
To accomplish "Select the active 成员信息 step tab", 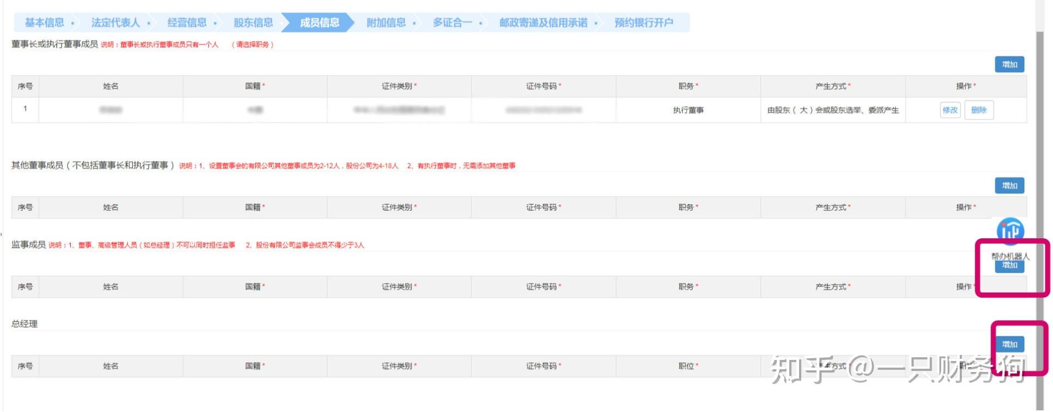I will (319, 22).
